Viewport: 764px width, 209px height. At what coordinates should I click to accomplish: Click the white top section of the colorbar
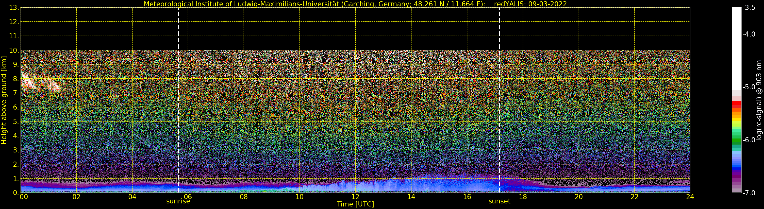pyautogui.click(x=737, y=49)
